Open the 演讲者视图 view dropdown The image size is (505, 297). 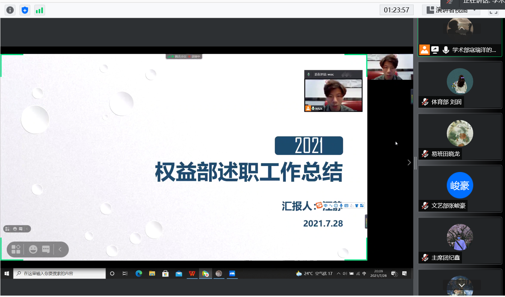[452, 10]
